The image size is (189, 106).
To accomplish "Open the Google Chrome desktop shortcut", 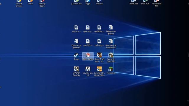I will [19, 3].
